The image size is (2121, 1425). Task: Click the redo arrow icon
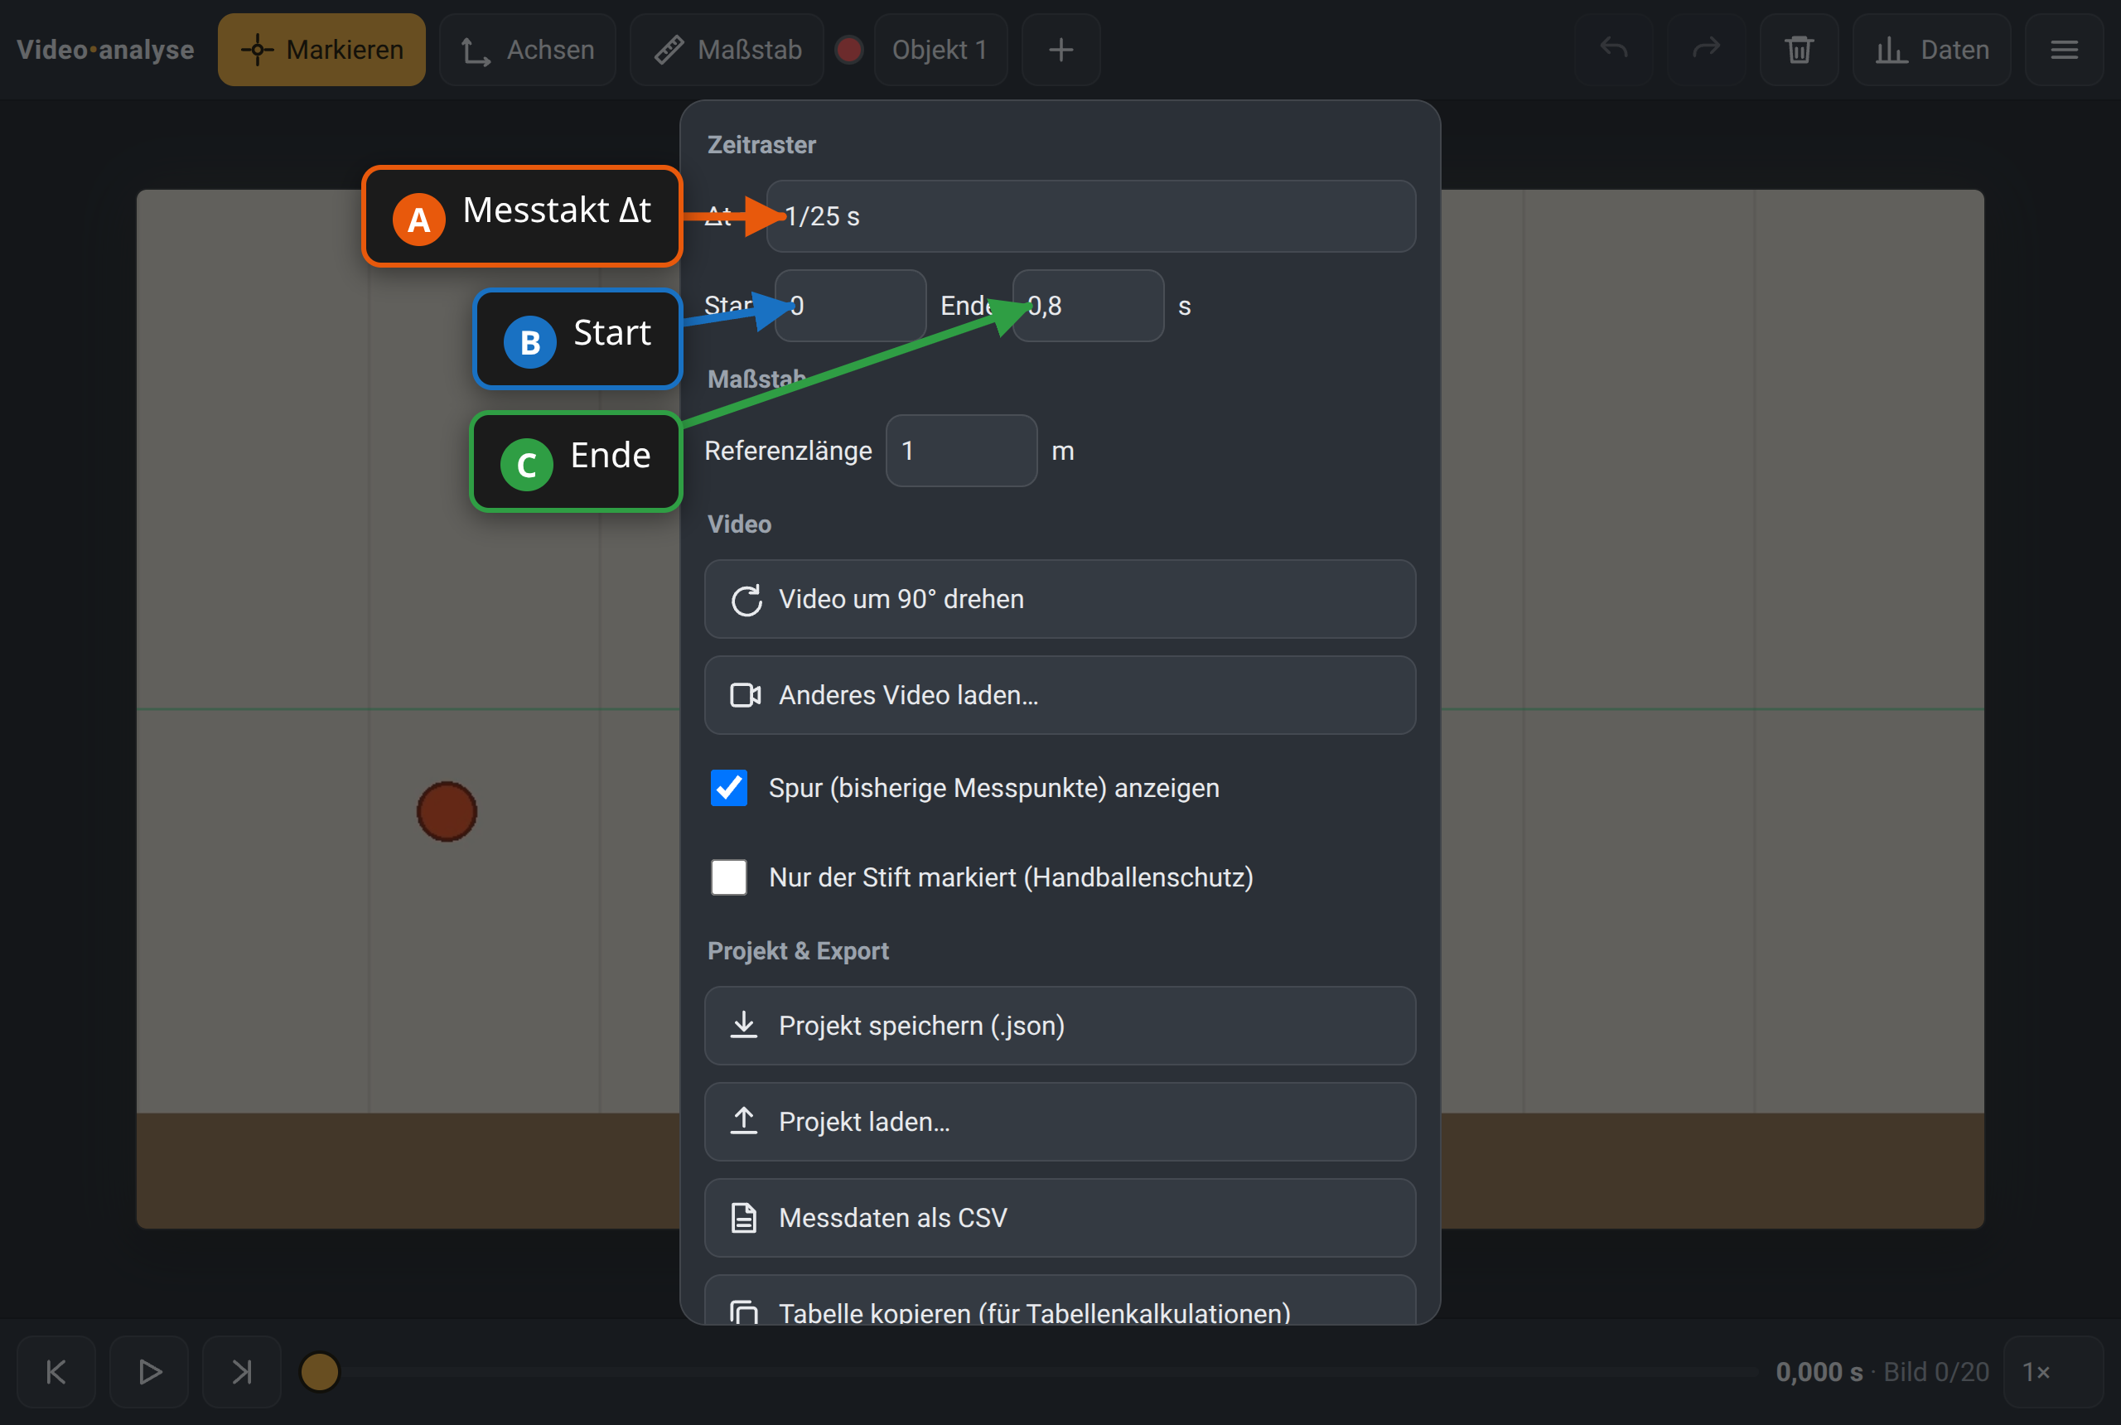[x=1706, y=49]
